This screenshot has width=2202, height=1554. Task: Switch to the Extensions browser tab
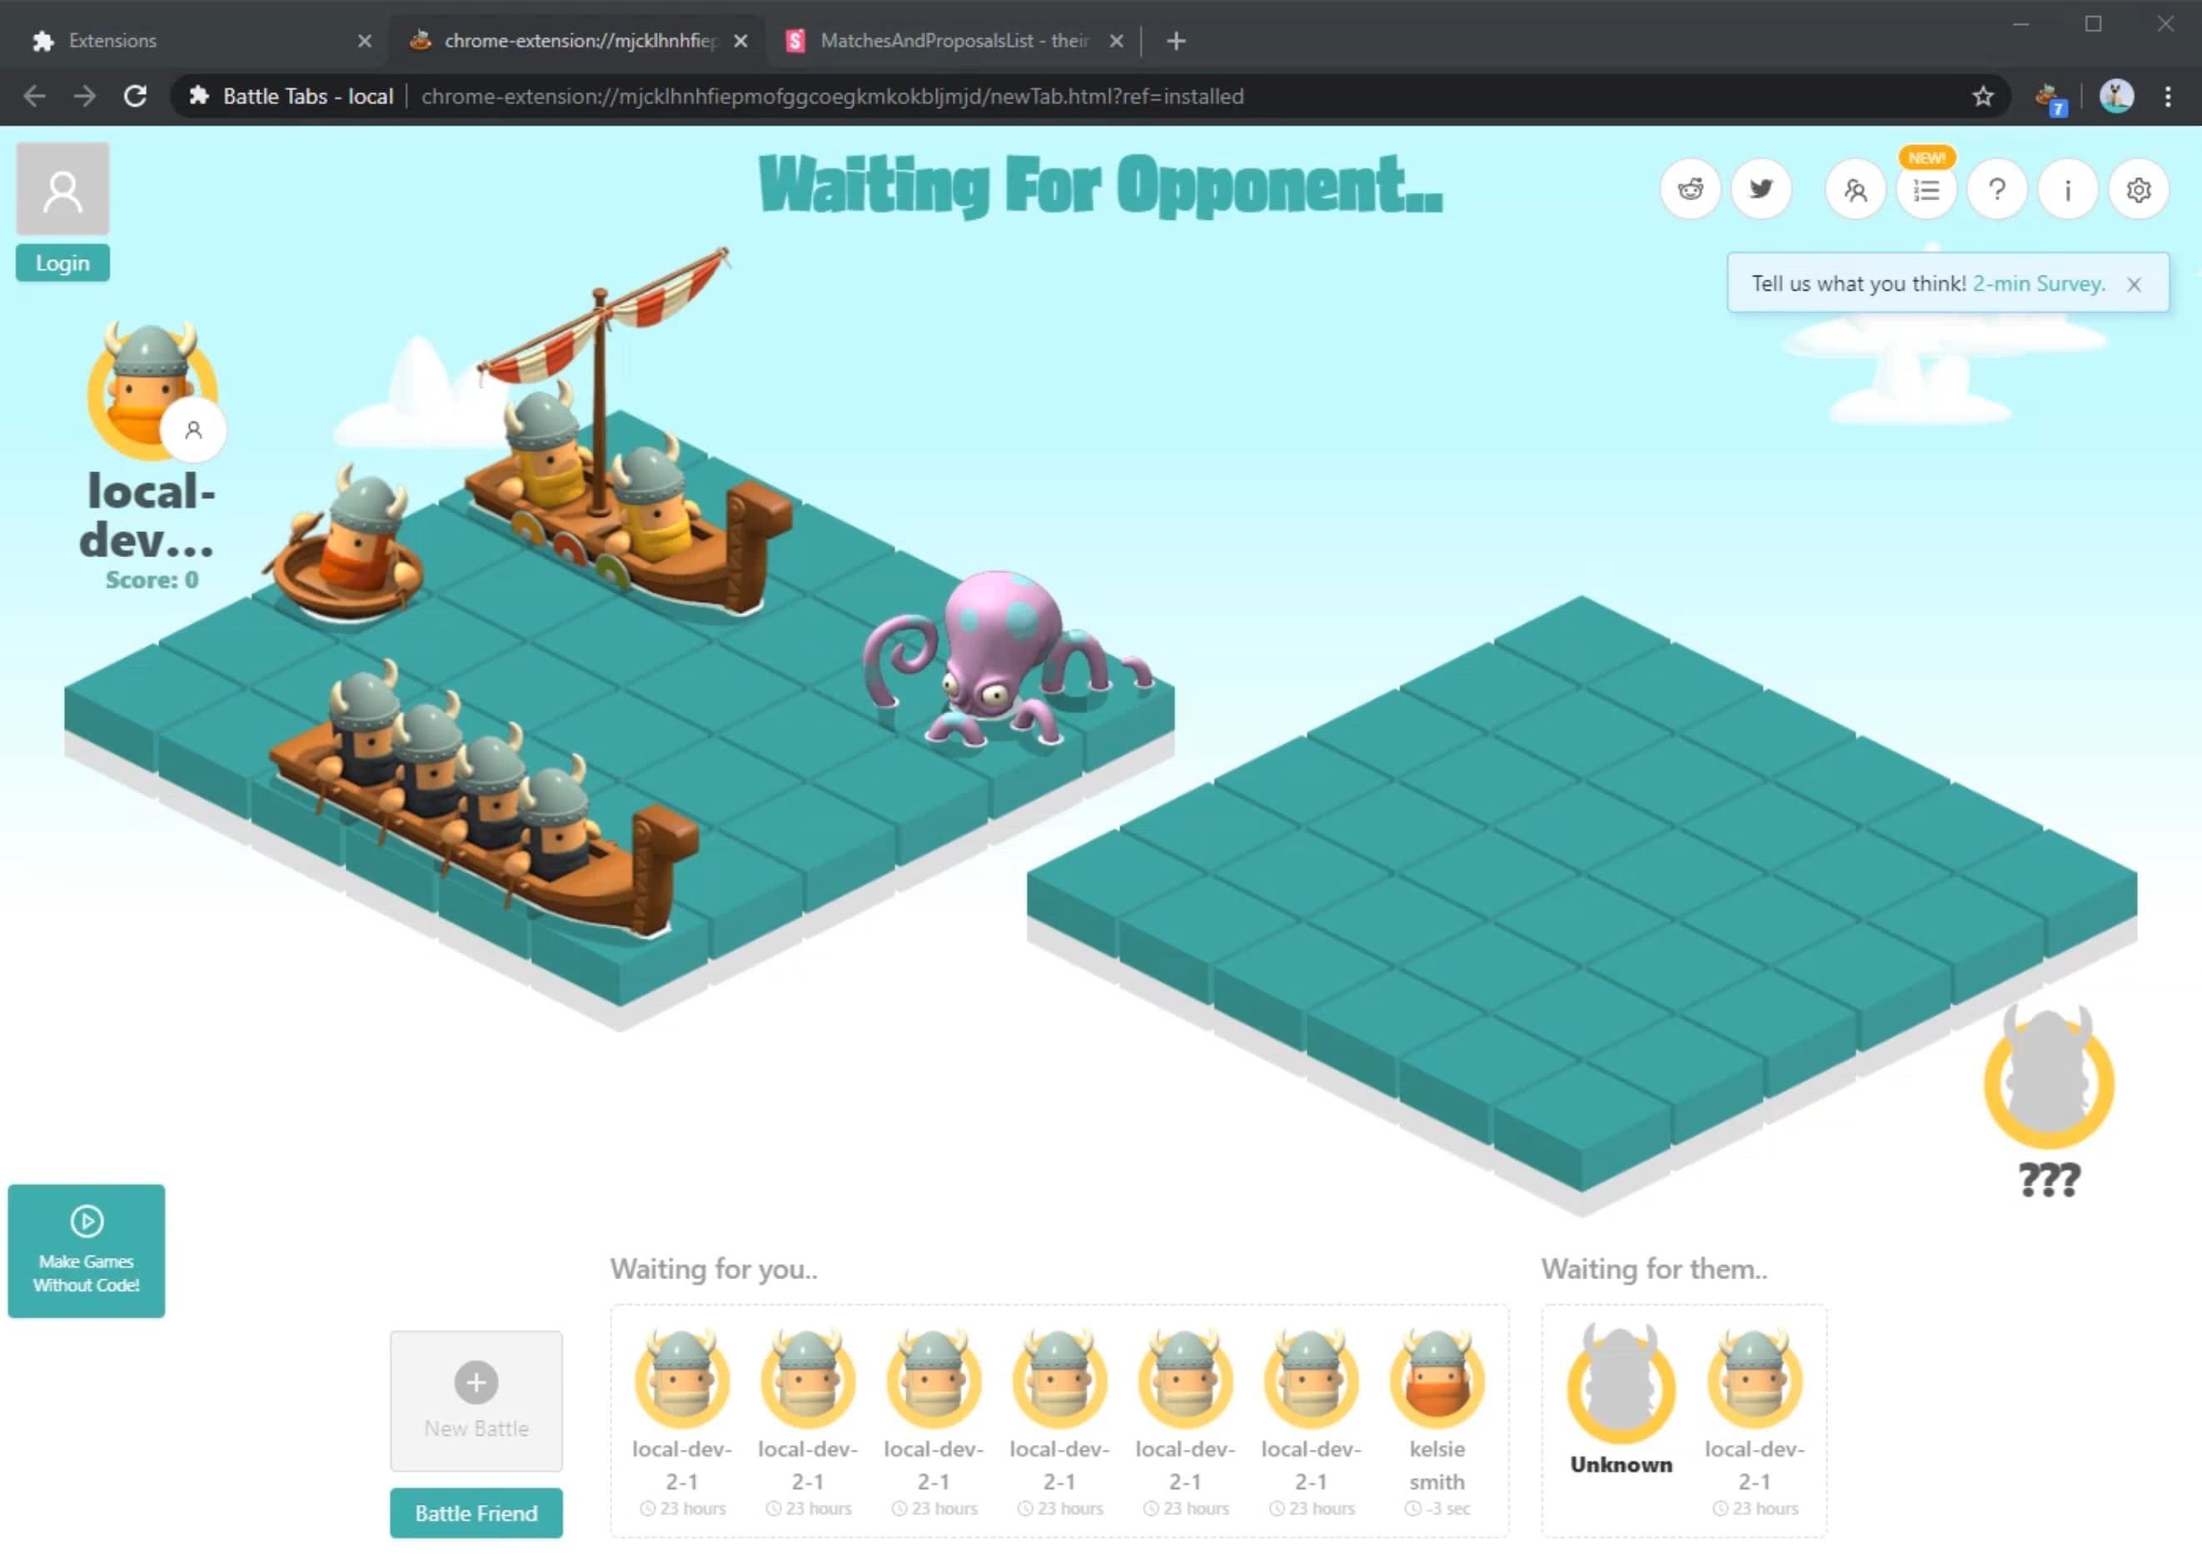click(112, 40)
